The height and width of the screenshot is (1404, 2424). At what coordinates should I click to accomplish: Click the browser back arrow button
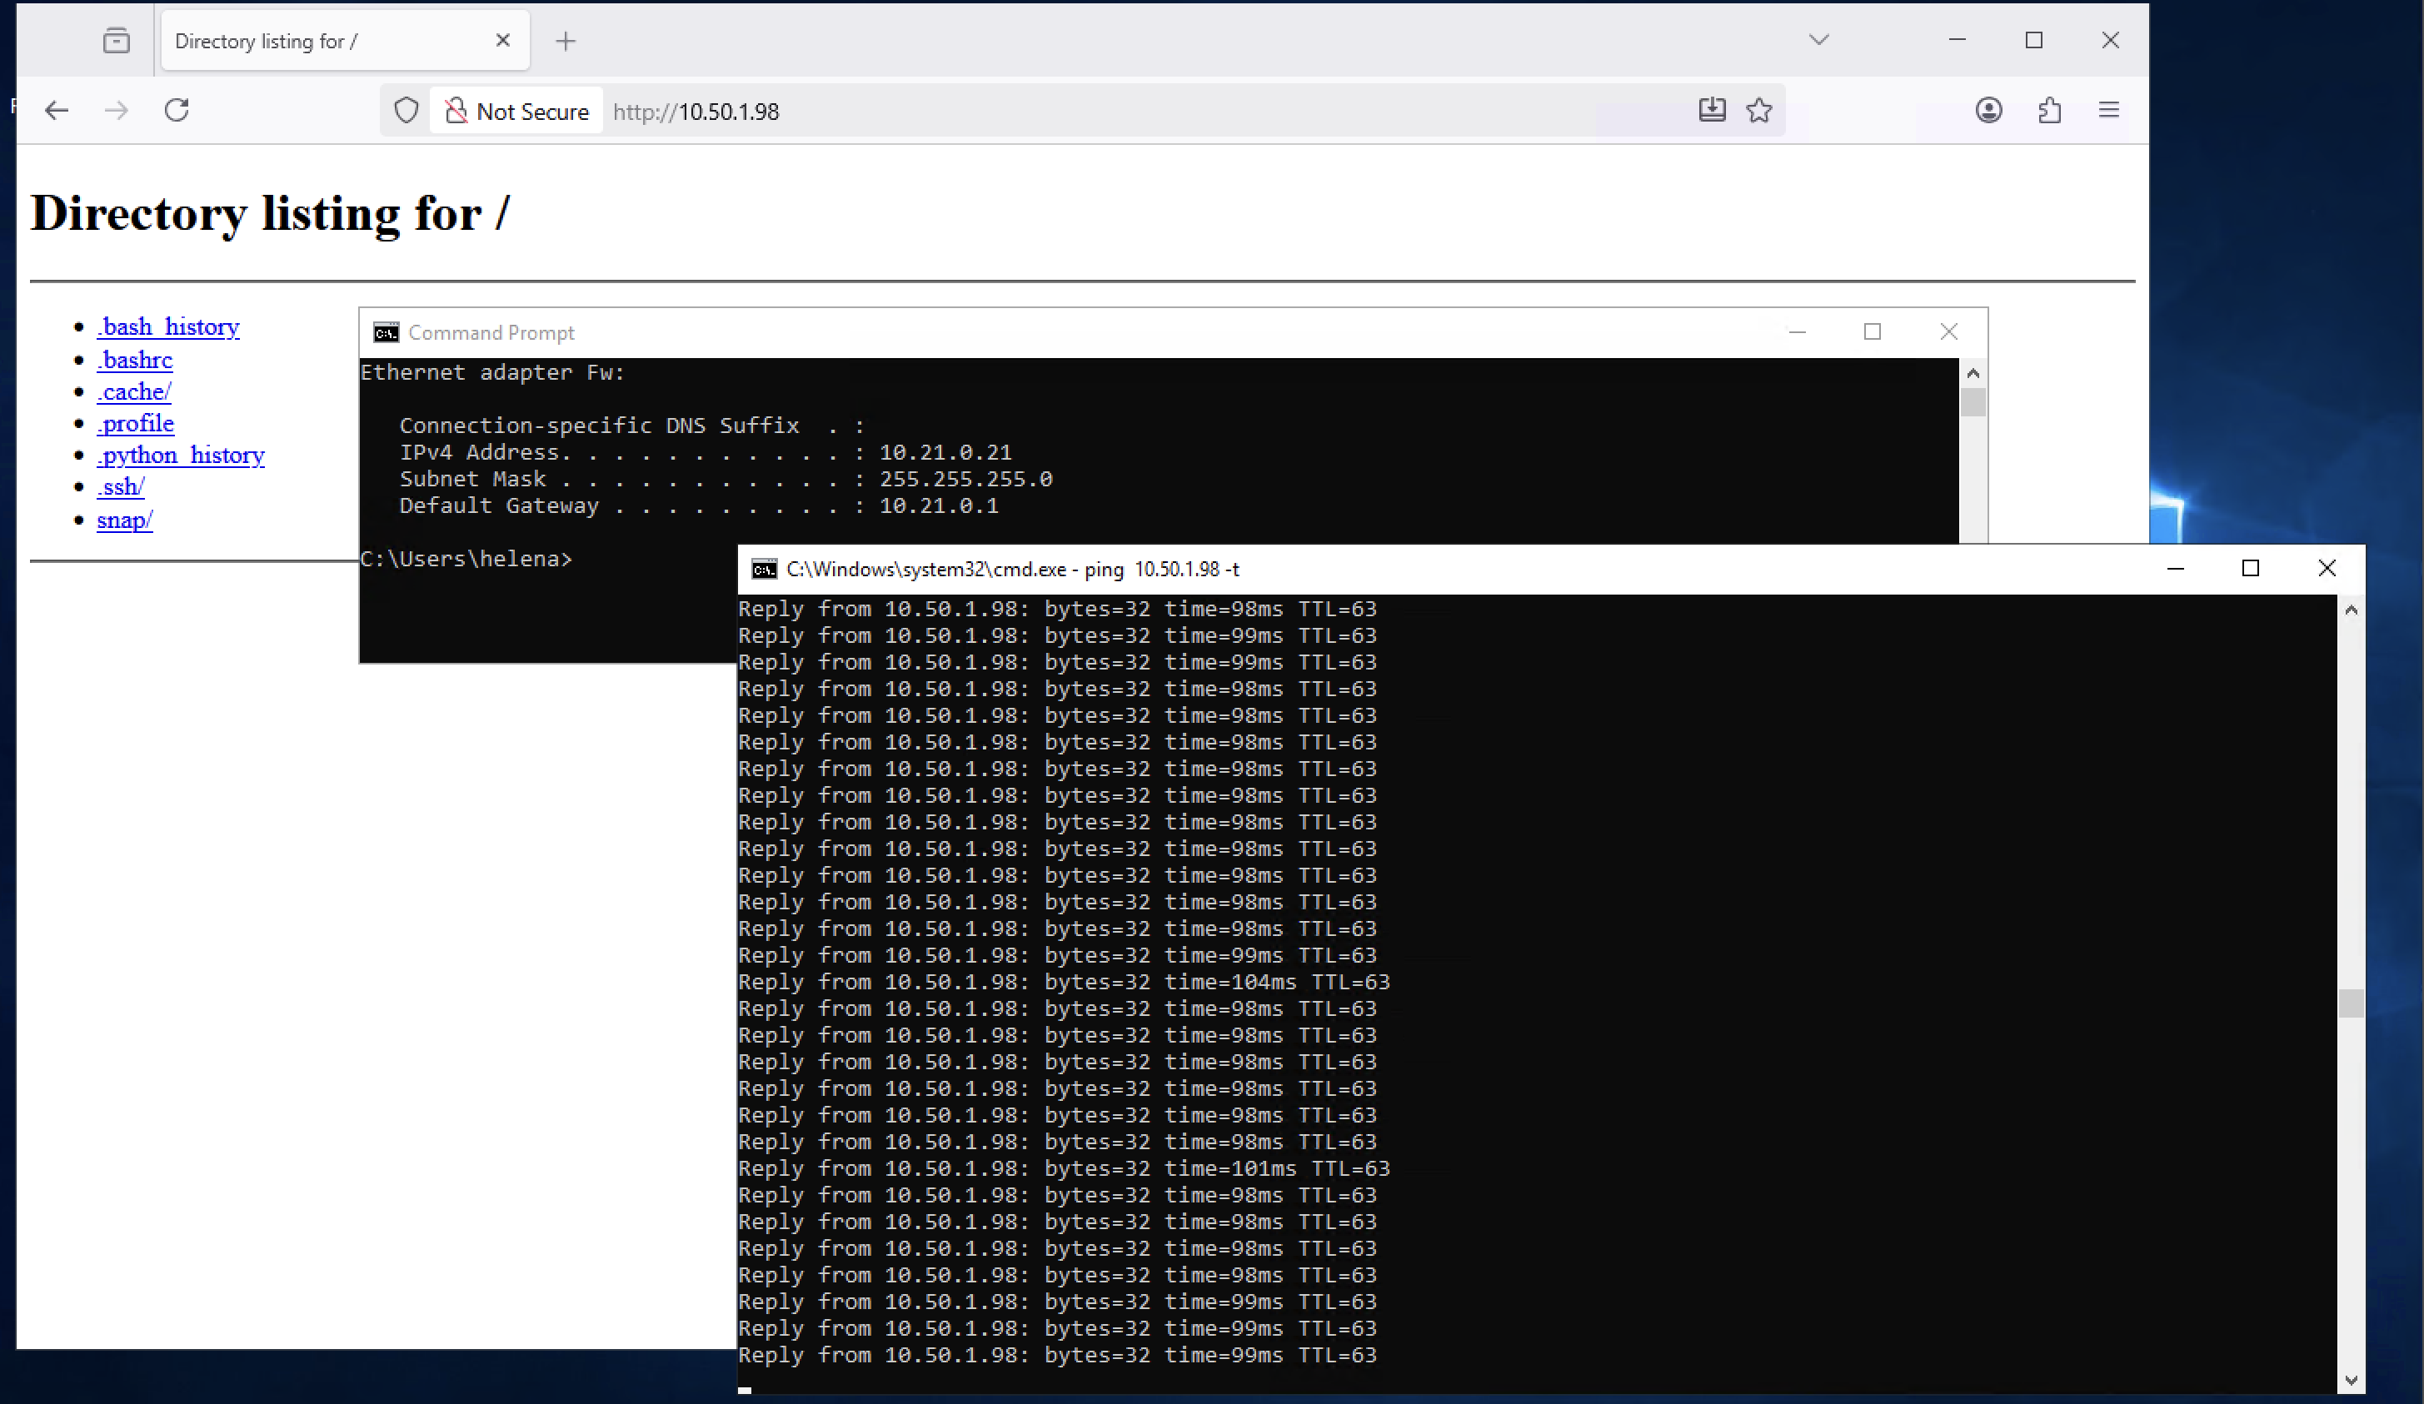(x=57, y=111)
